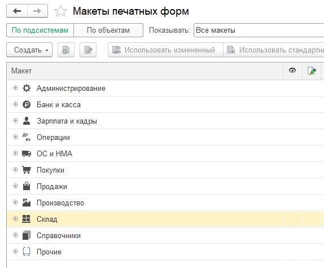Select the Покупки row text
The image size is (324, 268).
click(50, 170)
